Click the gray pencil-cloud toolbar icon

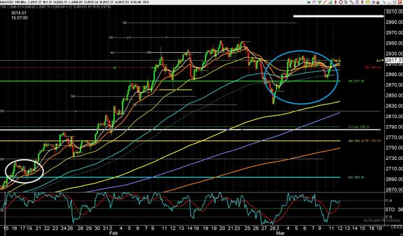click(373, 2)
